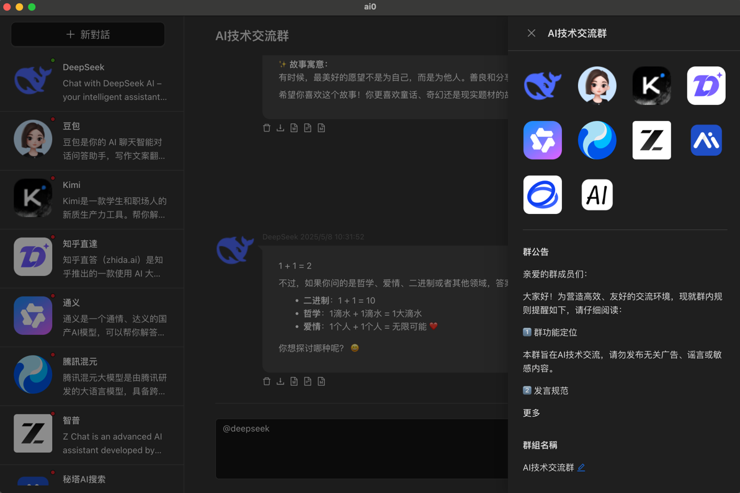Click the '亲爱的群成员们:' greeting line

click(x=555, y=274)
